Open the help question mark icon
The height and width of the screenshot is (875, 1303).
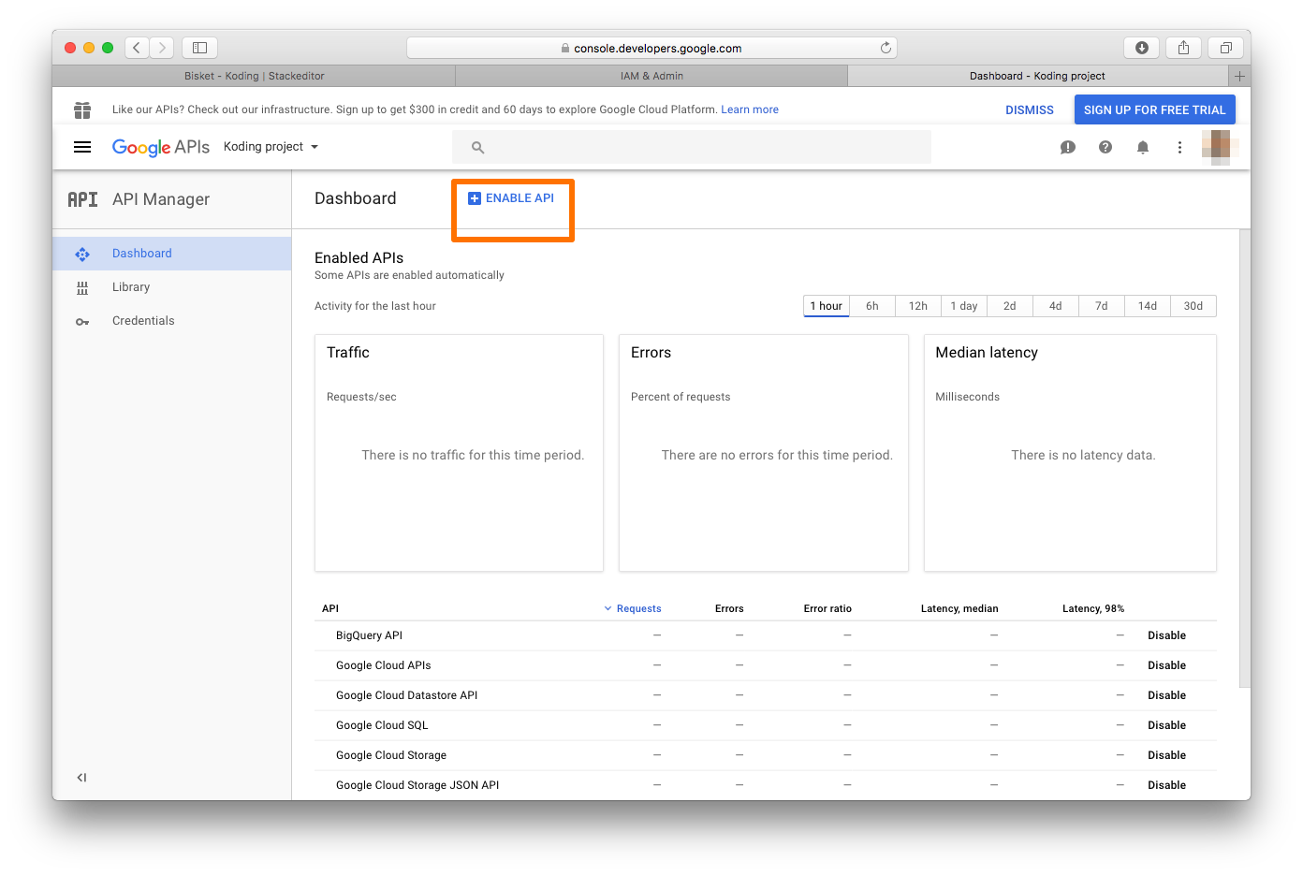[1105, 147]
